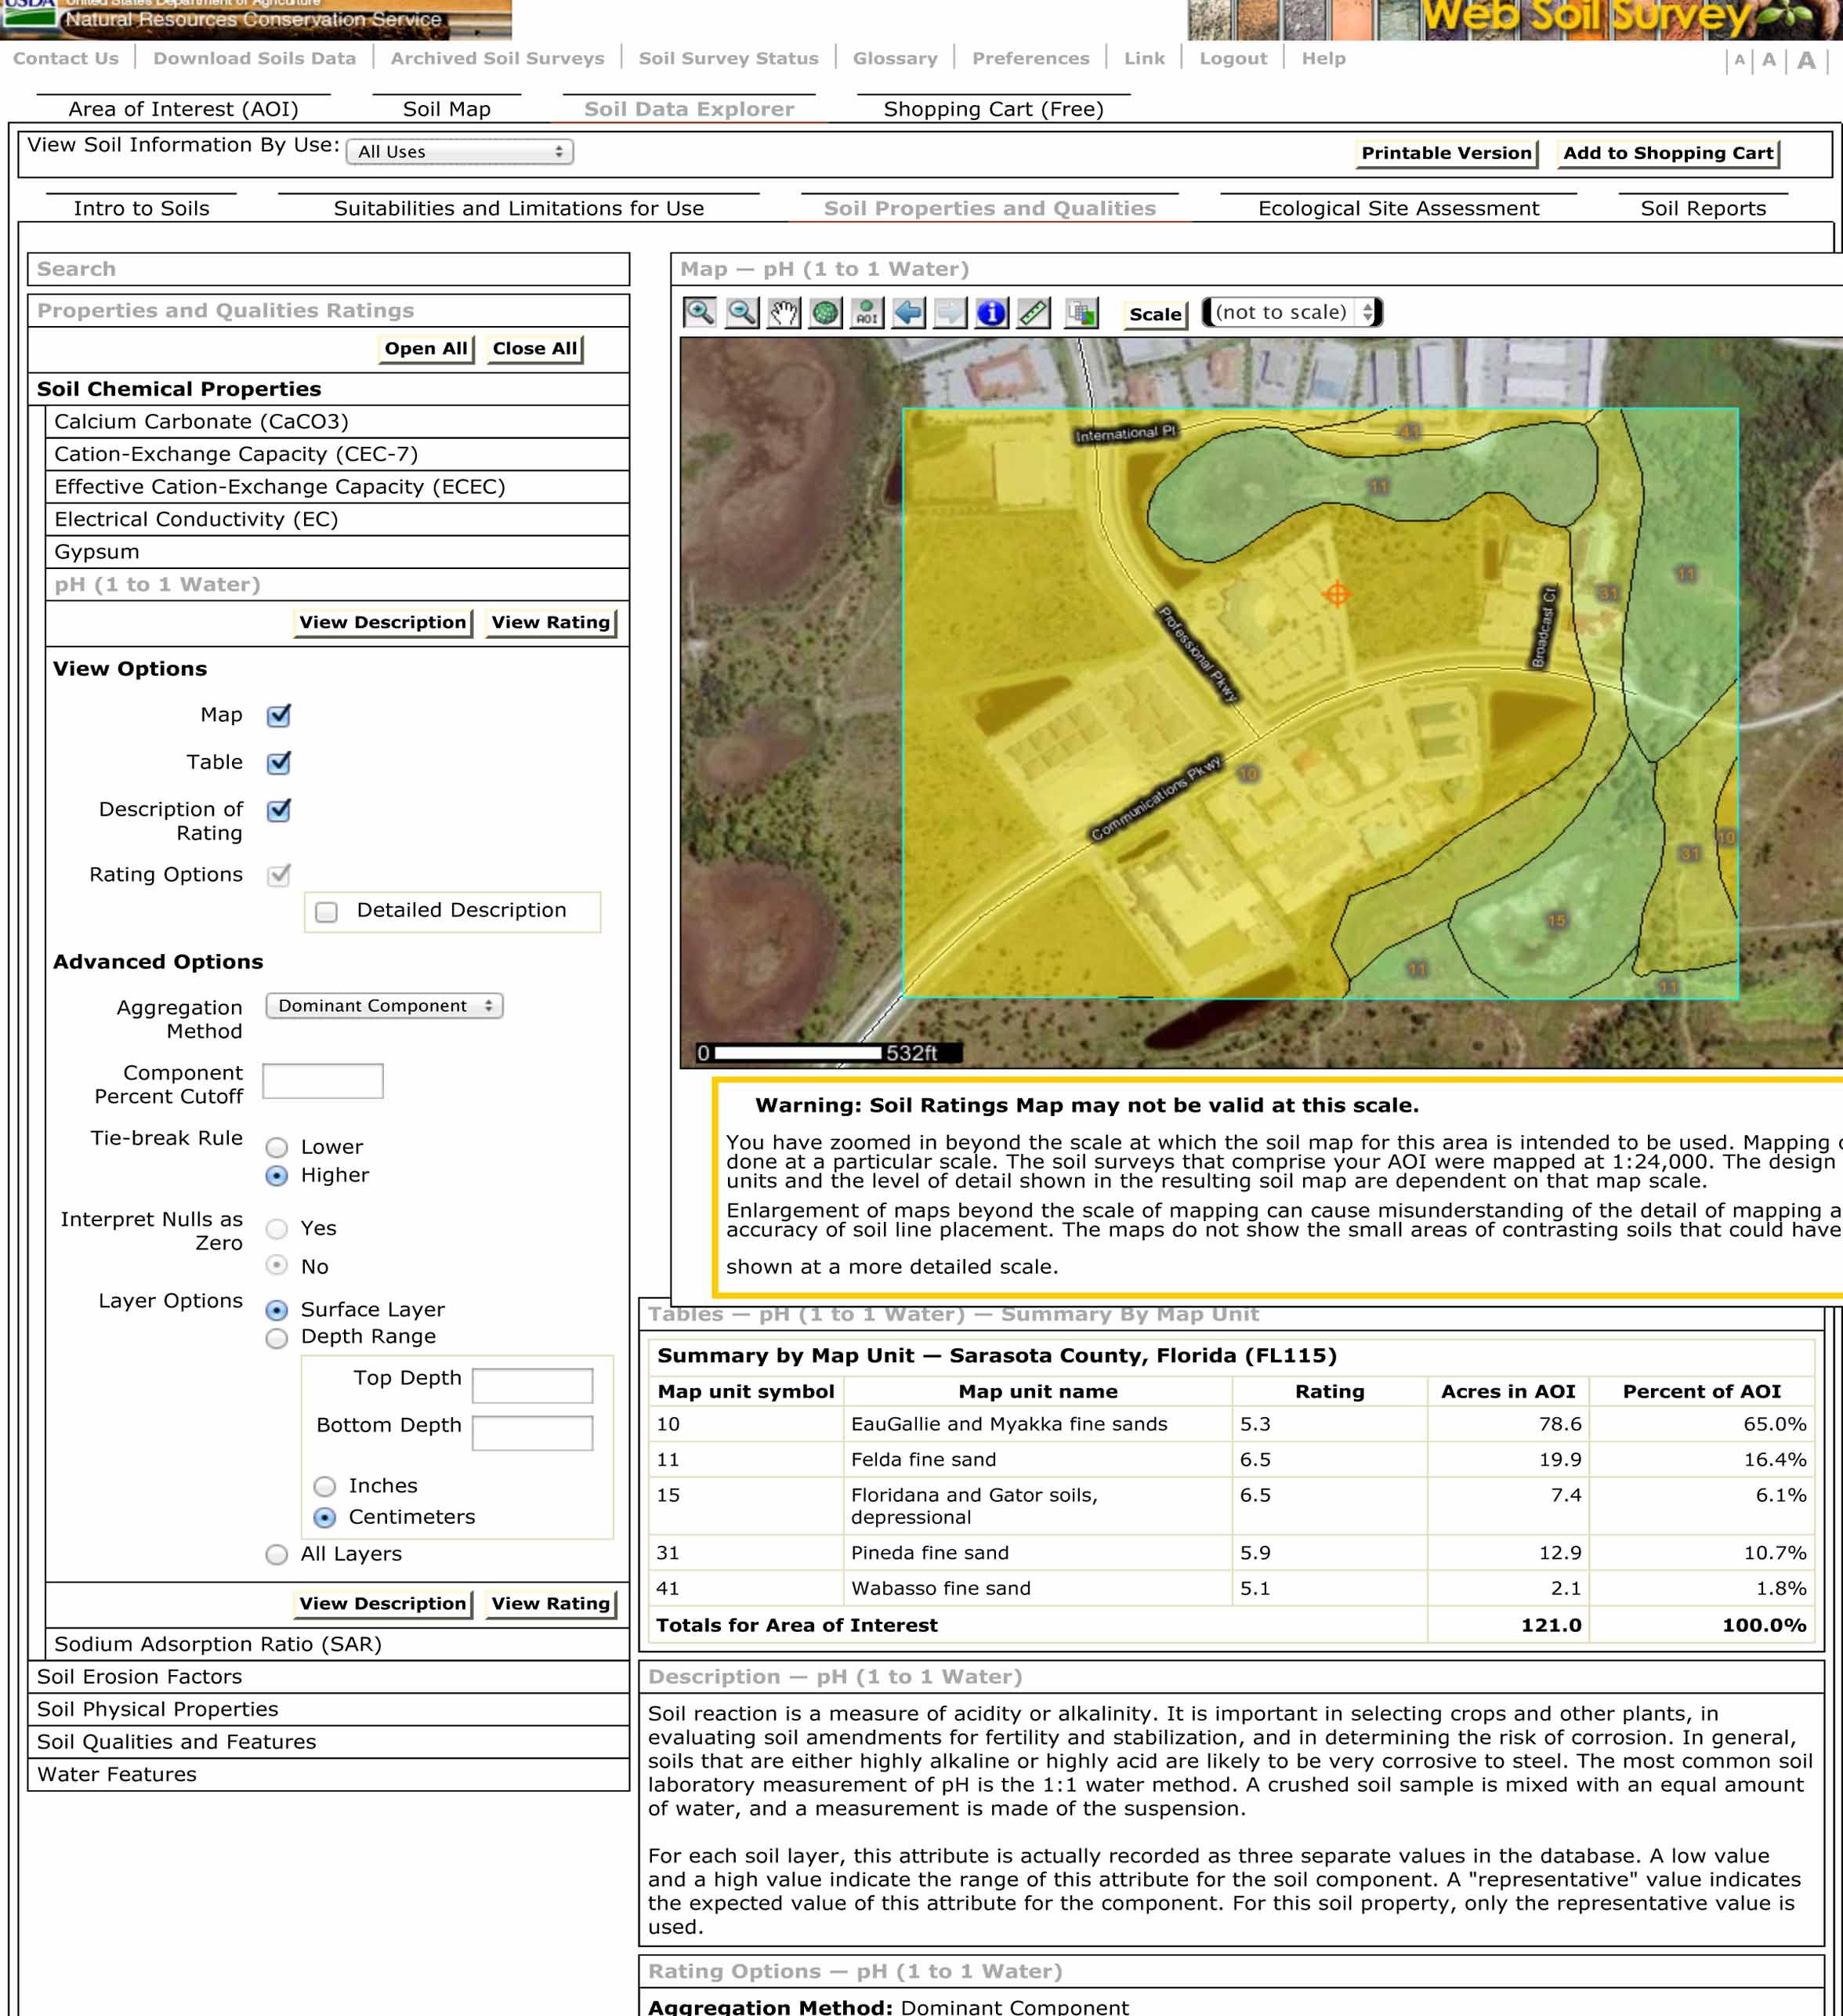This screenshot has height=2016, width=1843.
Task: Choose the Depth Range layer option
Action: (277, 1338)
